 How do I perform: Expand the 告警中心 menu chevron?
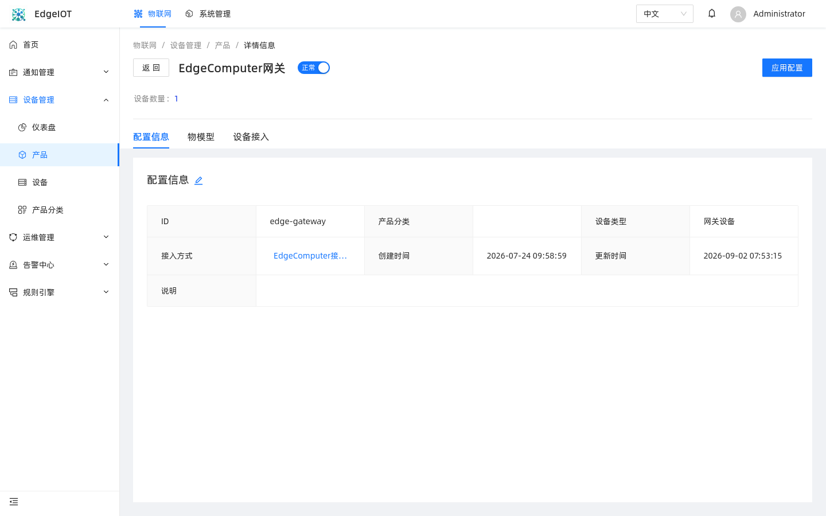coord(106,265)
